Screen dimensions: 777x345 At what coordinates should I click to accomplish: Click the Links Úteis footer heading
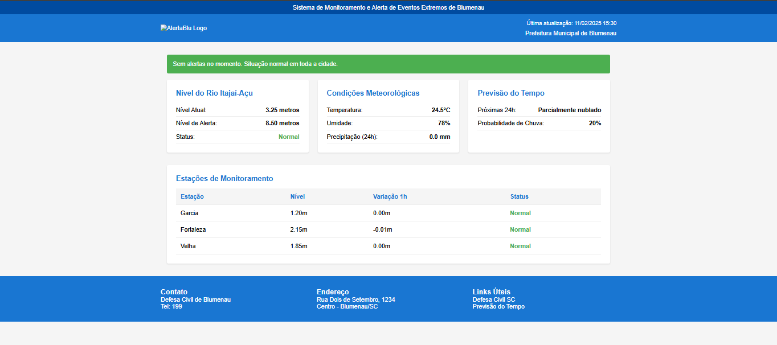pos(491,292)
